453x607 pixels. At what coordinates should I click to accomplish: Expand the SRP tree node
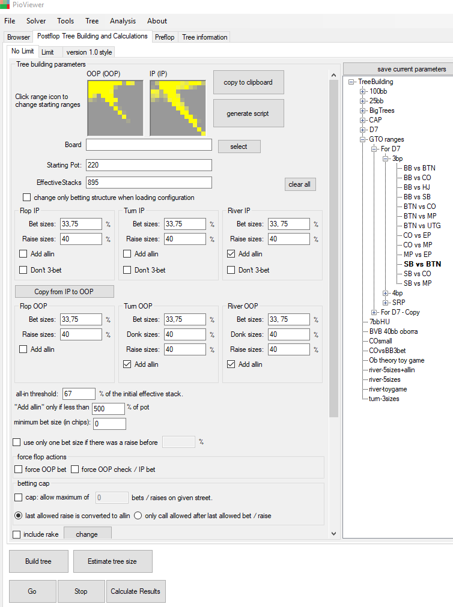[x=386, y=303]
